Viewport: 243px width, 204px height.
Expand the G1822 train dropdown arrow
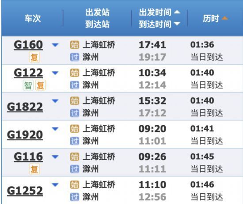coord(55,101)
